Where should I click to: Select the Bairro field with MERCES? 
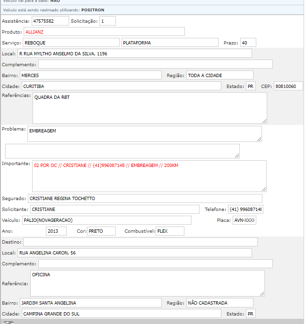click(x=90, y=75)
